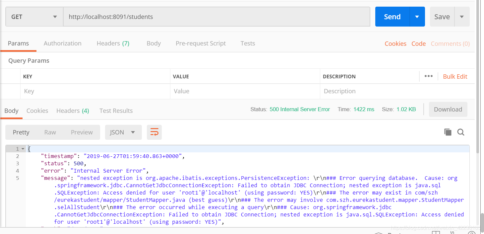Download the response
The image size is (484, 234).
coord(448,110)
